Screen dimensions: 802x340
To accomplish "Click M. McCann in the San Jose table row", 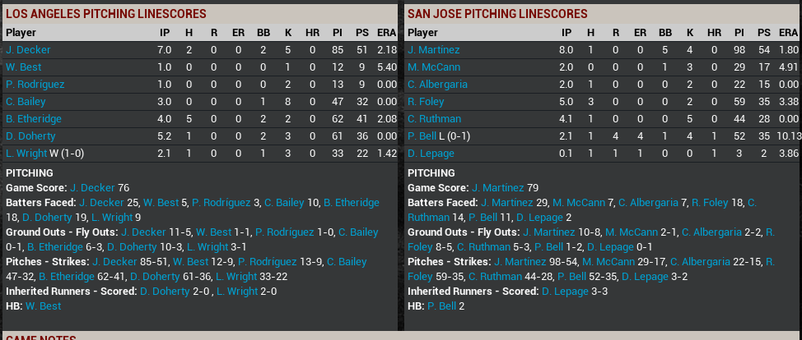I will (432, 67).
